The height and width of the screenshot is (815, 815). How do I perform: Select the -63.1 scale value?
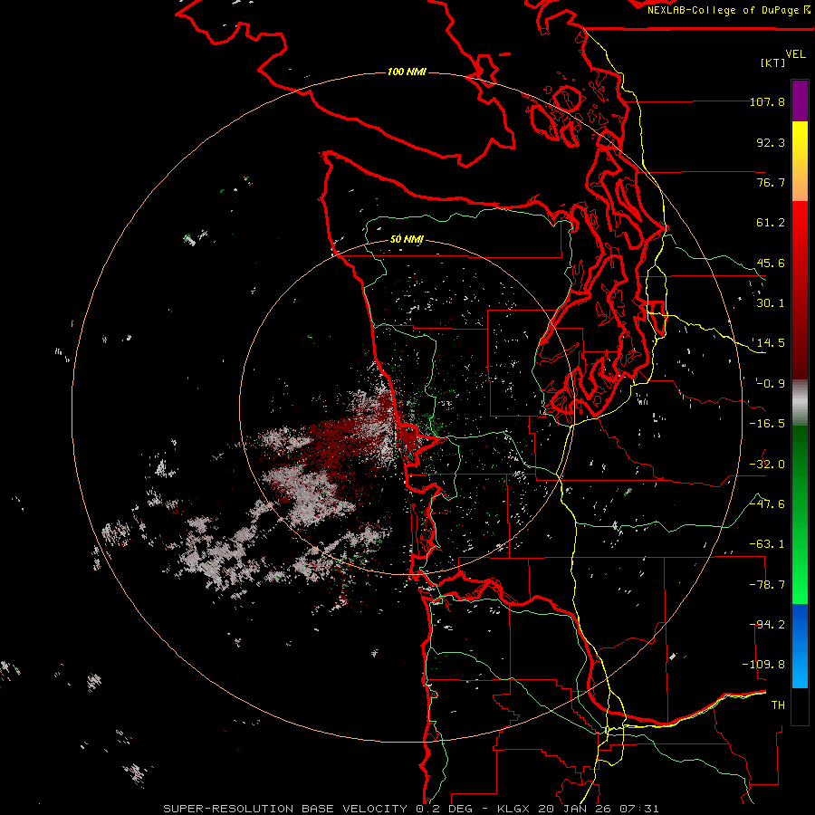[x=767, y=544]
